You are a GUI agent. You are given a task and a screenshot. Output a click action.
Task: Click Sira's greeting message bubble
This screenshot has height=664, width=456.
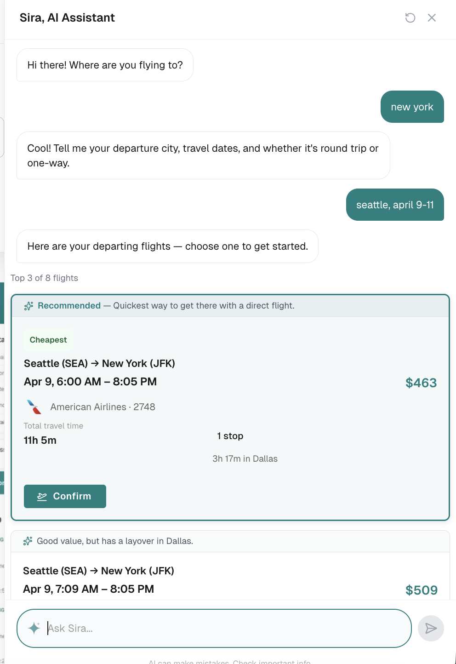click(x=104, y=65)
